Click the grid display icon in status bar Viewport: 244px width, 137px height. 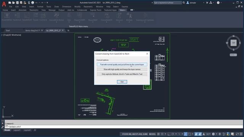(x=159, y=134)
